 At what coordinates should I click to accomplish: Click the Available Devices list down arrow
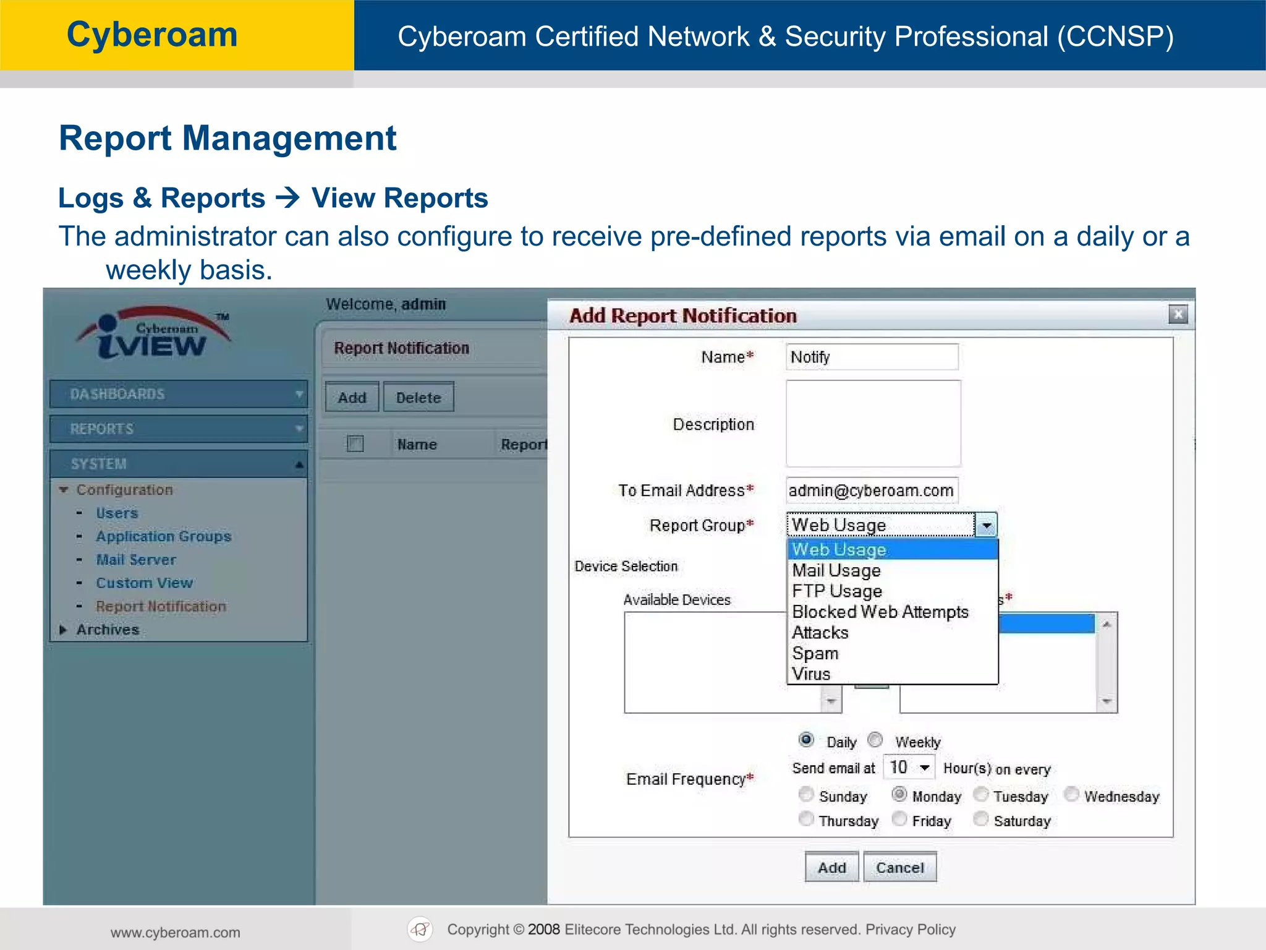point(831,701)
